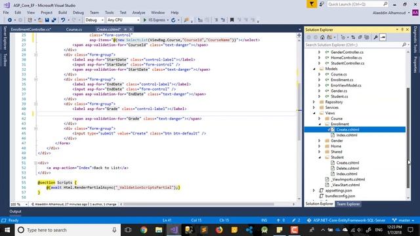420x236 pixels.
Task: Expand the Services folder node
Action: point(314,108)
